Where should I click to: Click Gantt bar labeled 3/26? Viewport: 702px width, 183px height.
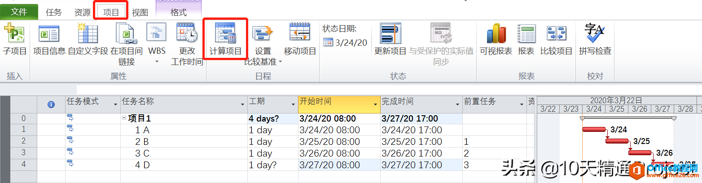[x=640, y=153]
